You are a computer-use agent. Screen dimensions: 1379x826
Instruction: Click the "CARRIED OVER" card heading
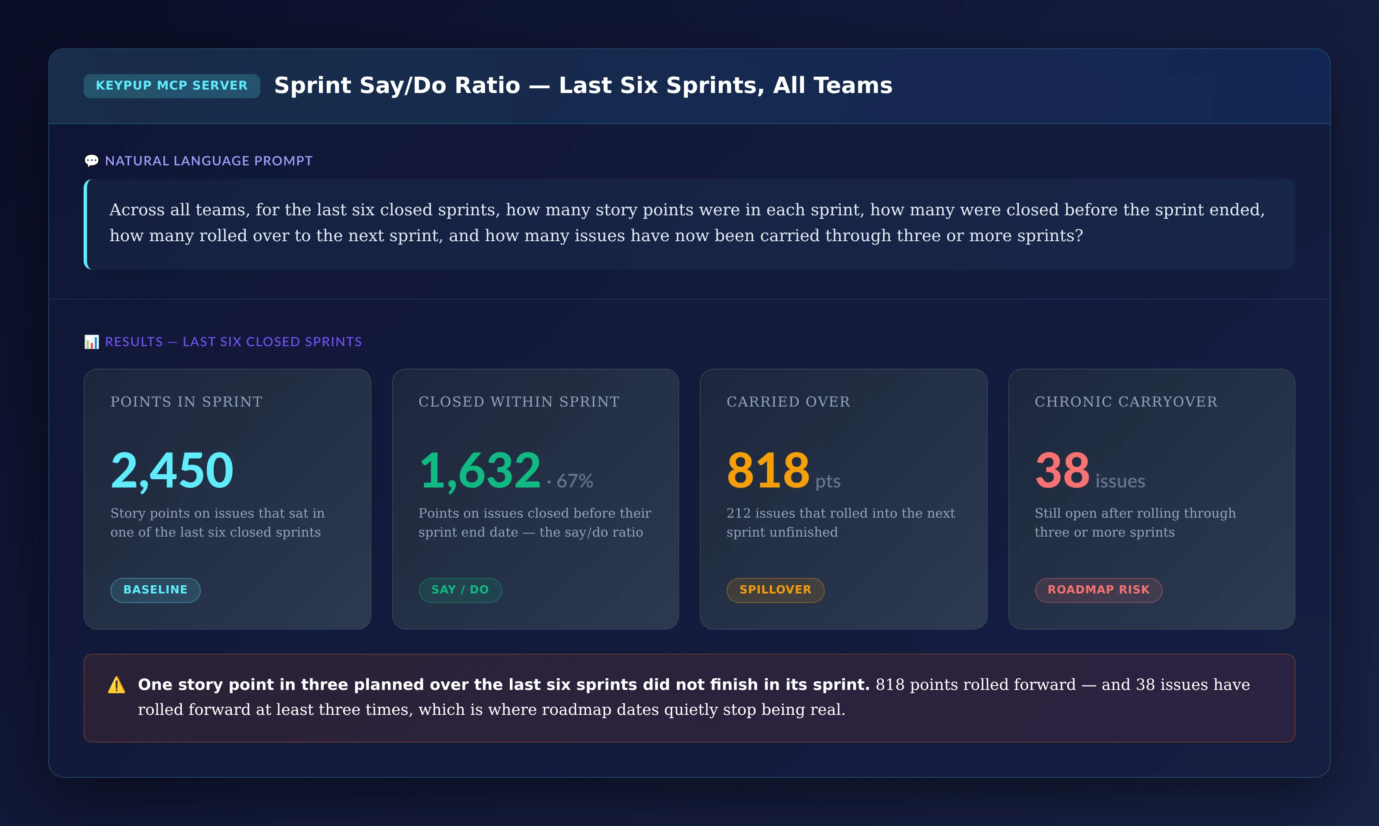pyautogui.click(x=789, y=402)
